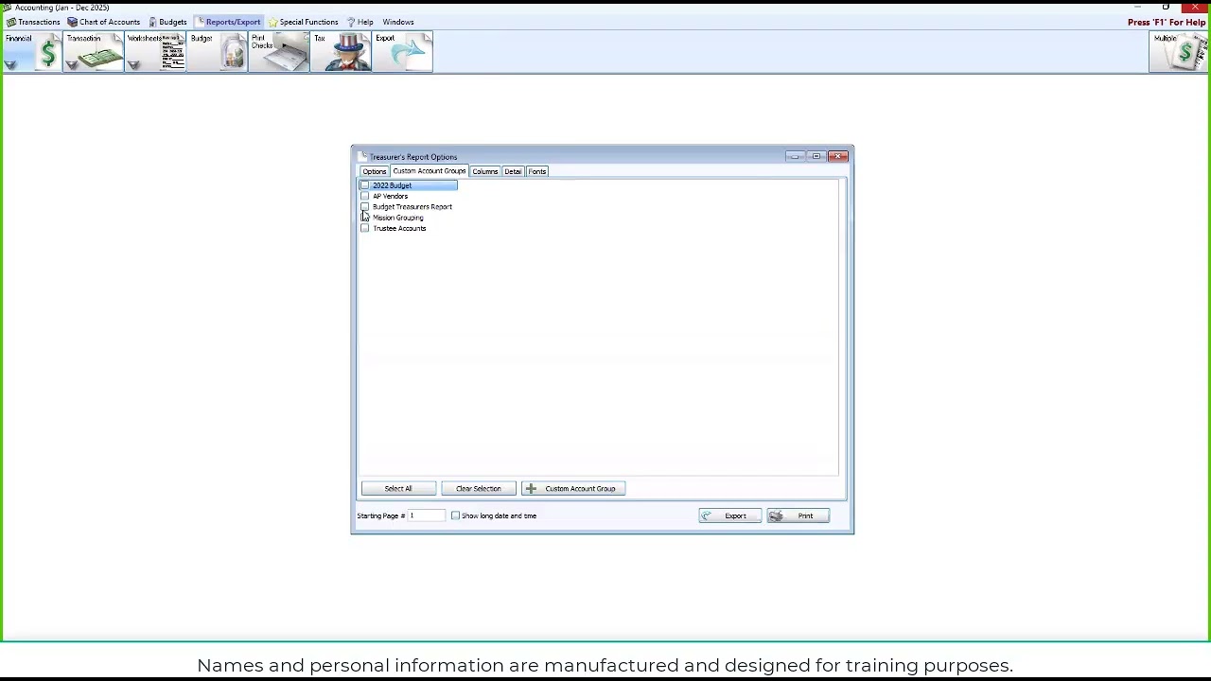The width and height of the screenshot is (1211, 681).
Task: Open the Transaction reports cash icon
Action: (98, 57)
